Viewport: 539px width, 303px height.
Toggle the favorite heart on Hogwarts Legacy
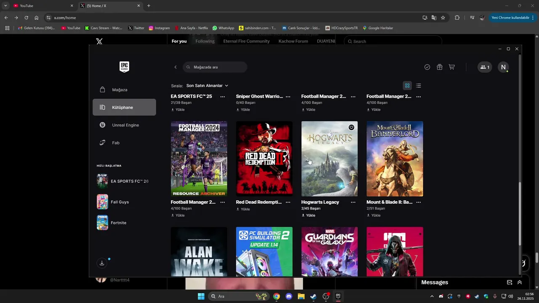coord(351,128)
